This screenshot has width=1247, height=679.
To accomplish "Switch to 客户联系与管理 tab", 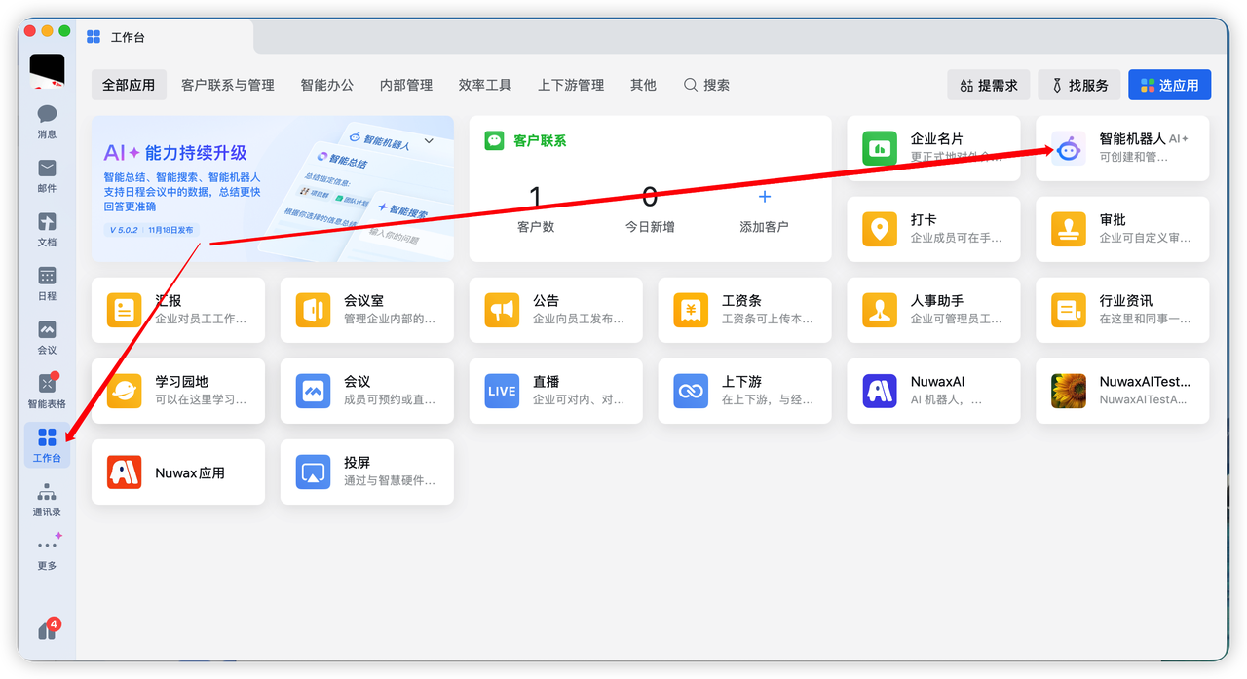I will click(228, 85).
